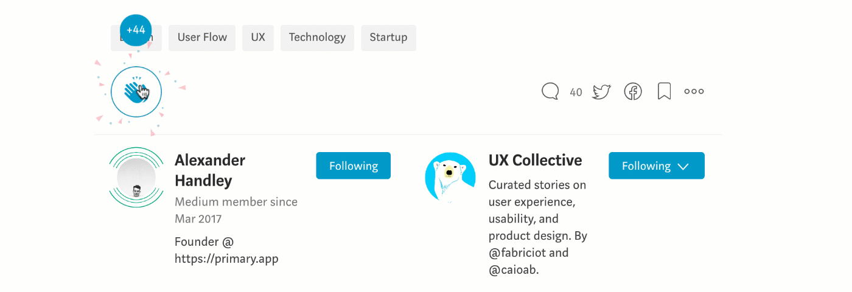The width and height of the screenshot is (852, 292).
Task: Click the +44 clap count bubble
Action: pyautogui.click(x=136, y=30)
